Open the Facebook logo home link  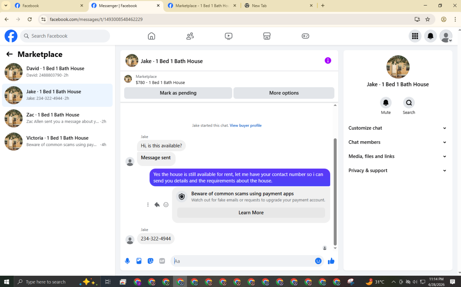[11, 36]
